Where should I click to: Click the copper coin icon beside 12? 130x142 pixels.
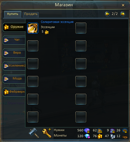125,137
